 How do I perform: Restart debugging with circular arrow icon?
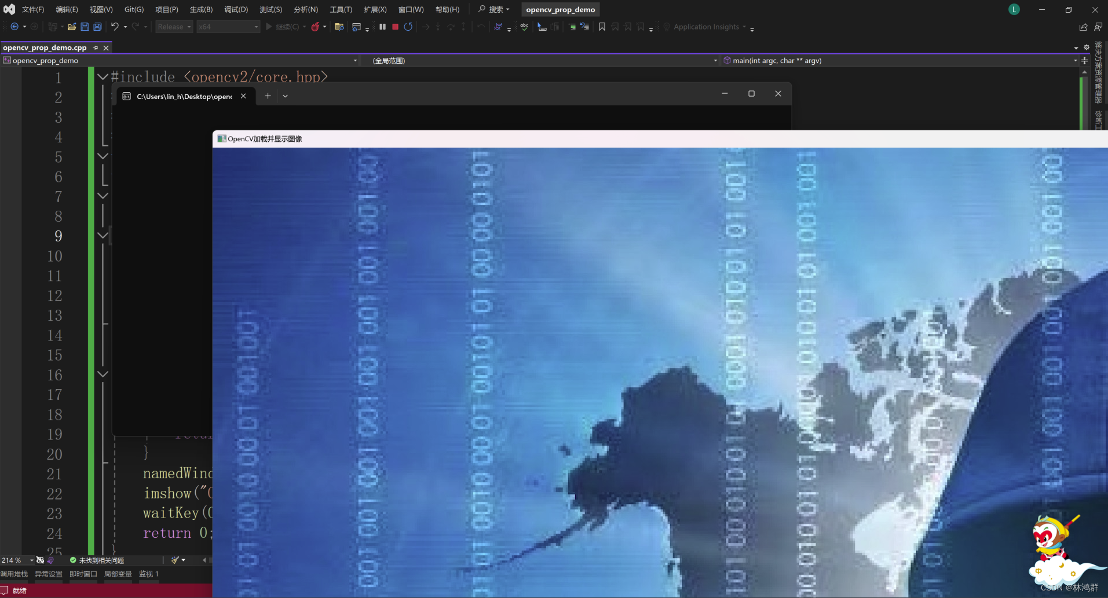[x=408, y=27]
